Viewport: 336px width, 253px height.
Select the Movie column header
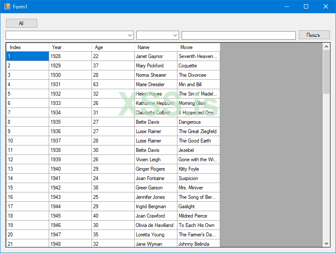point(198,47)
